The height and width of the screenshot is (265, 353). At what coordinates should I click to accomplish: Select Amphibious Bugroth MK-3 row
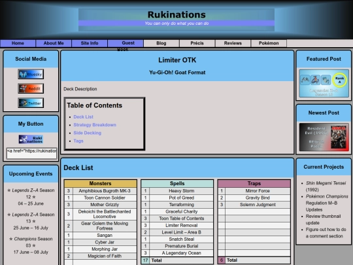(x=101, y=191)
